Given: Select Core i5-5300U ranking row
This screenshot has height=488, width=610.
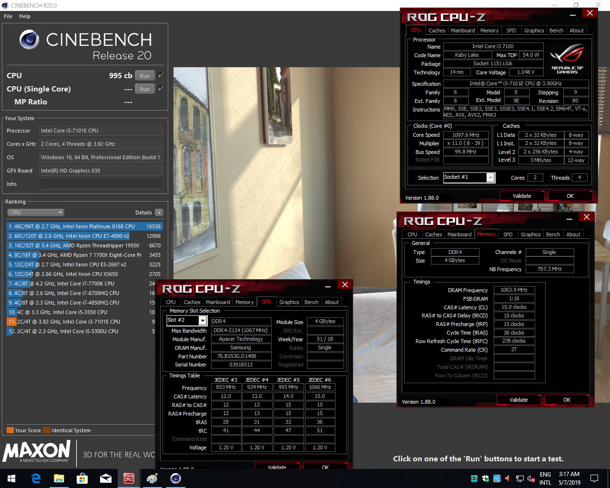Looking at the screenshot, I should (x=81, y=331).
